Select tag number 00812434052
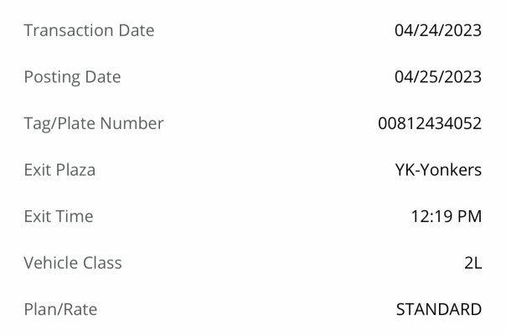506x335 pixels. pyautogui.click(x=430, y=123)
